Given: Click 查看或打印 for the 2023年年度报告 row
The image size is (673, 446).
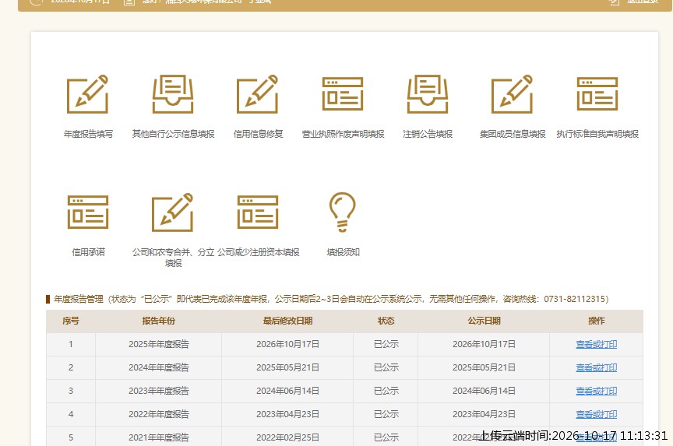Looking at the screenshot, I should (x=596, y=391).
